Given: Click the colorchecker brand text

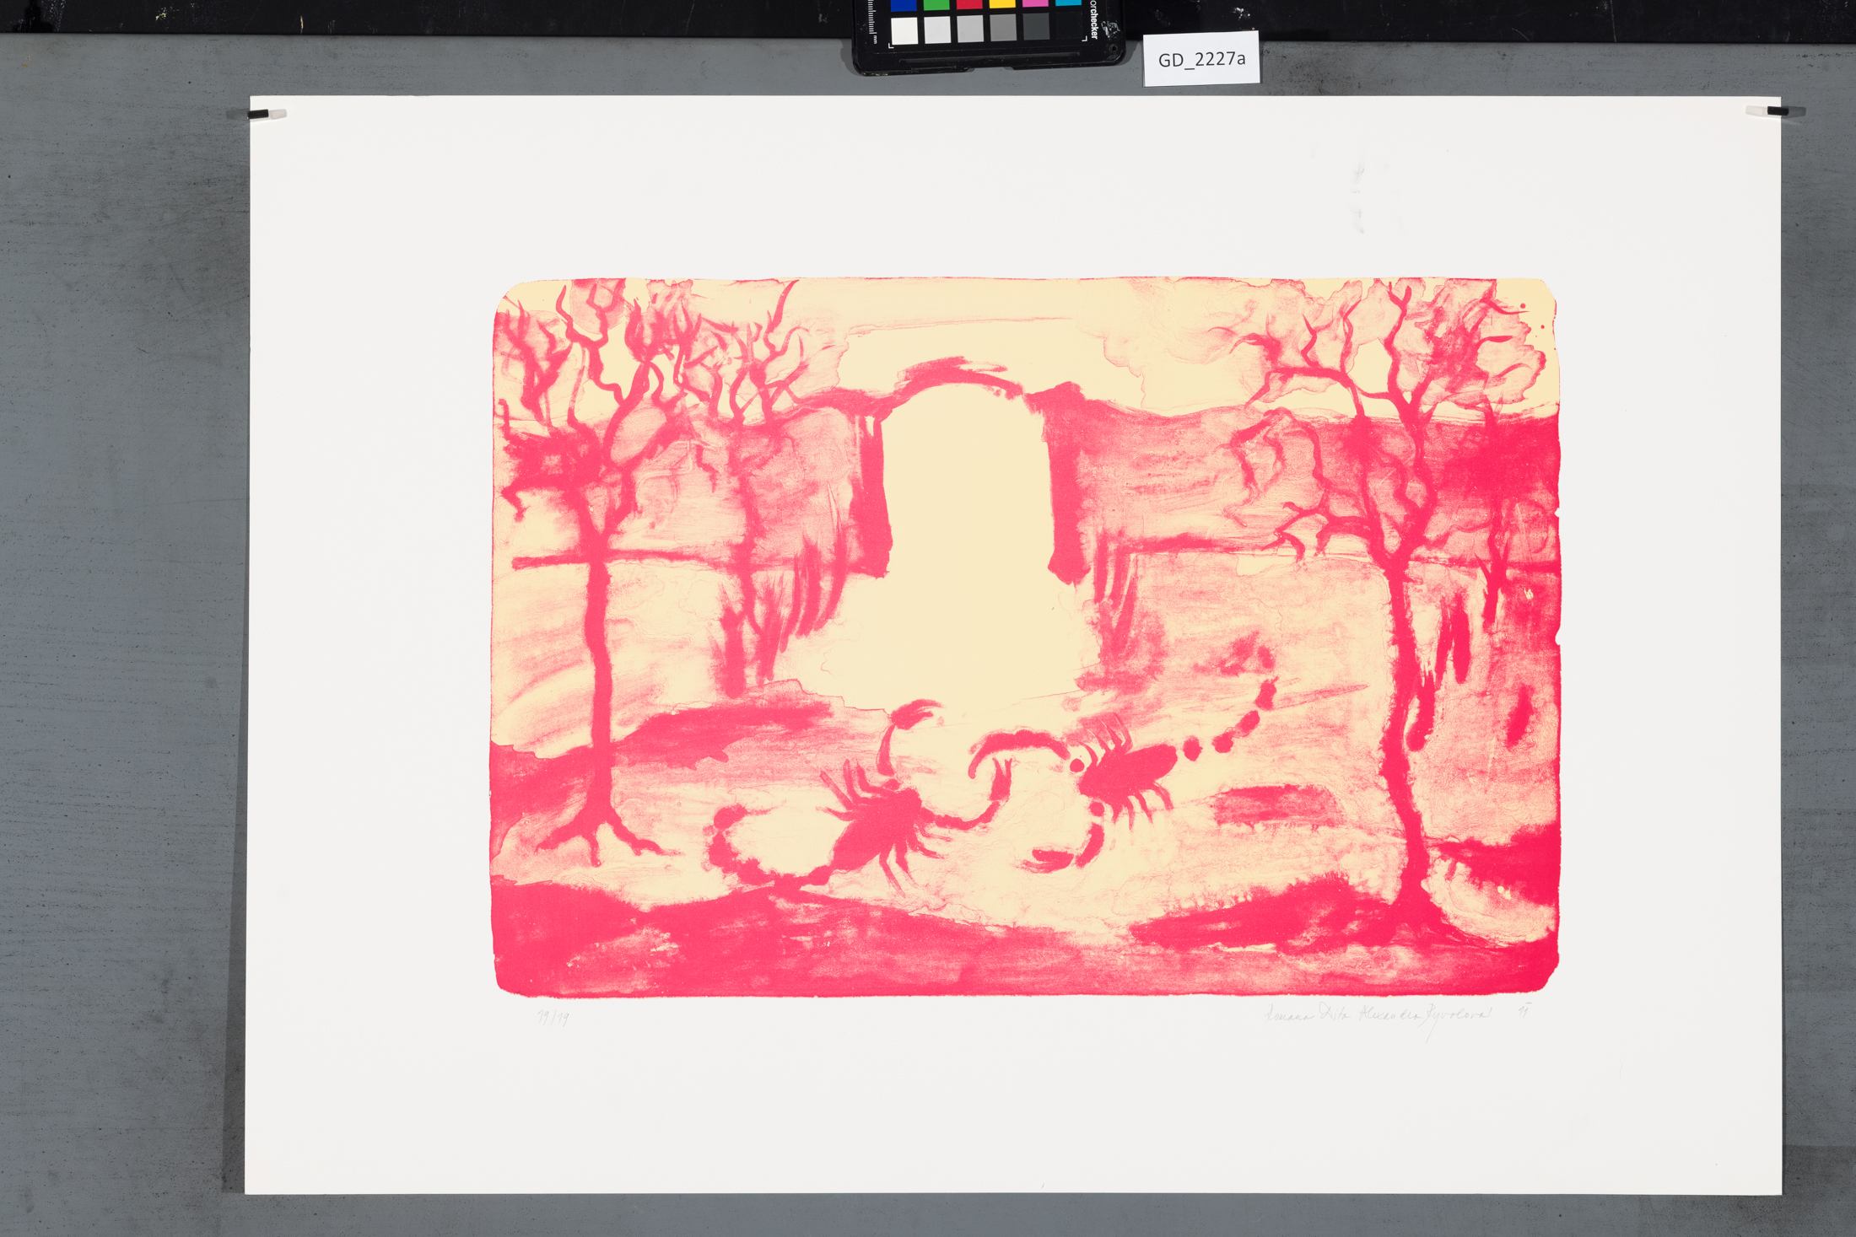Looking at the screenshot, I should click(x=1093, y=20).
